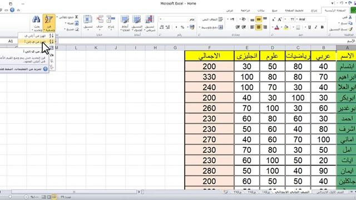356x200 pixels.
Task: Expand Merge and Center dropdown arrow
Action: 200,27
